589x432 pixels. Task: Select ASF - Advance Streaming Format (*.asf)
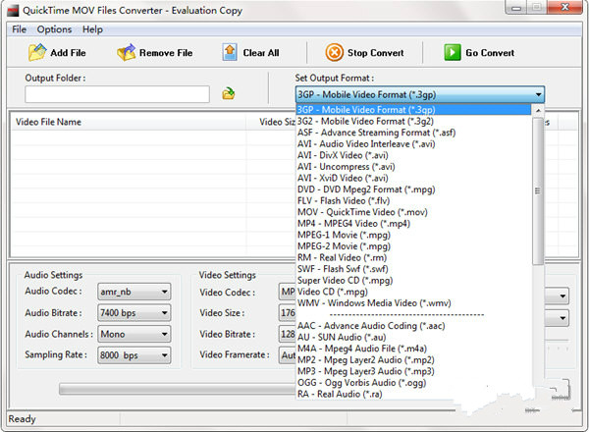tap(413, 133)
